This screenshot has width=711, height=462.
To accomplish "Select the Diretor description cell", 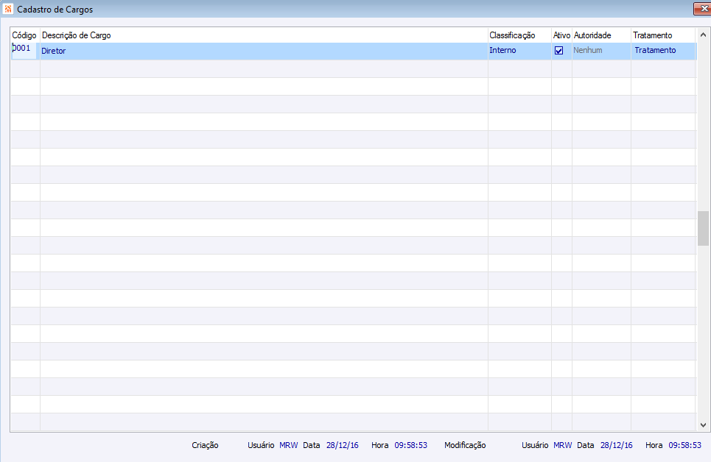I will 264,51.
